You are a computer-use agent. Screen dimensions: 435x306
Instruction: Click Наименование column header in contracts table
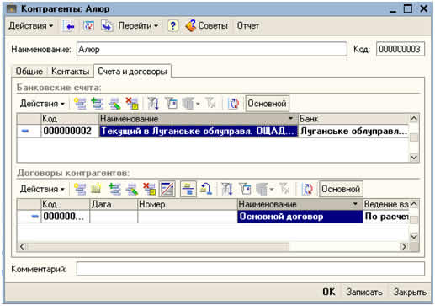coord(300,204)
